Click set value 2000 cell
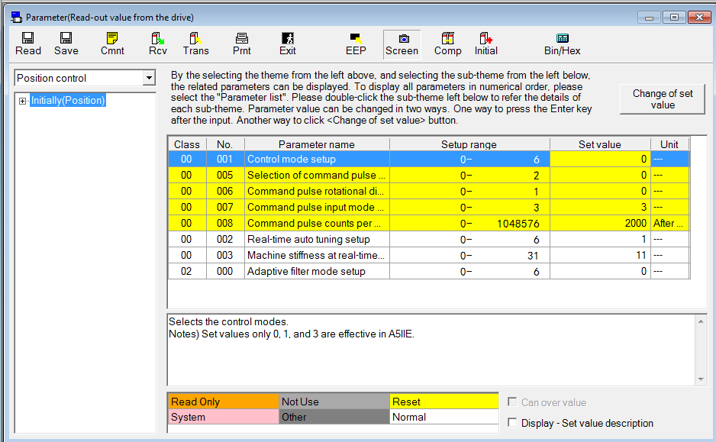The image size is (716, 442). point(600,223)
